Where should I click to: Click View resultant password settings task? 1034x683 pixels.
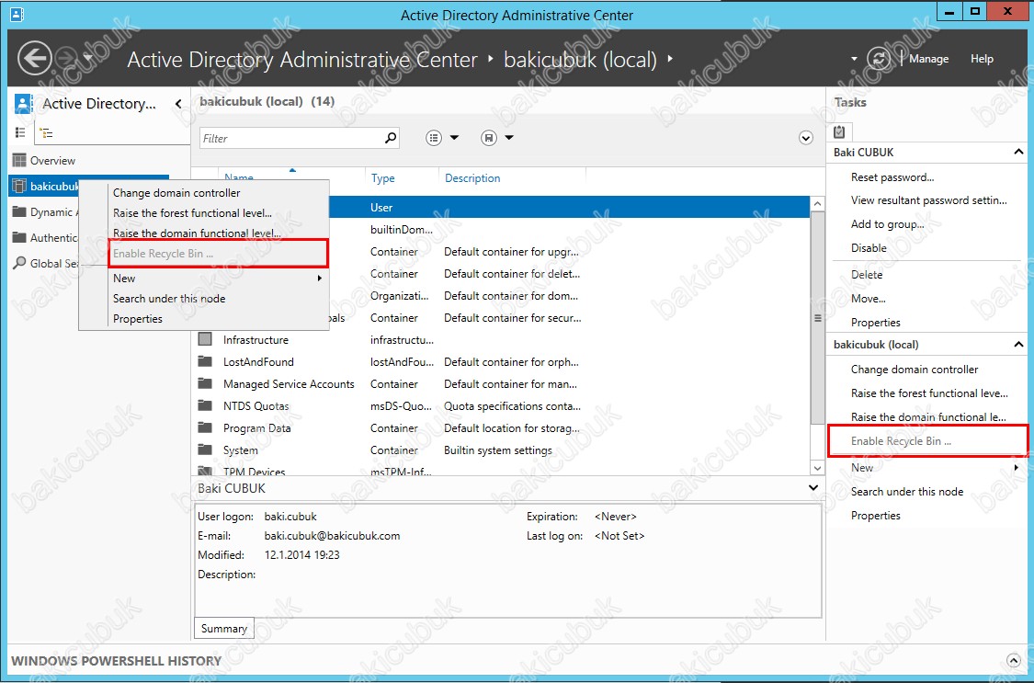[x=928, y=200]
